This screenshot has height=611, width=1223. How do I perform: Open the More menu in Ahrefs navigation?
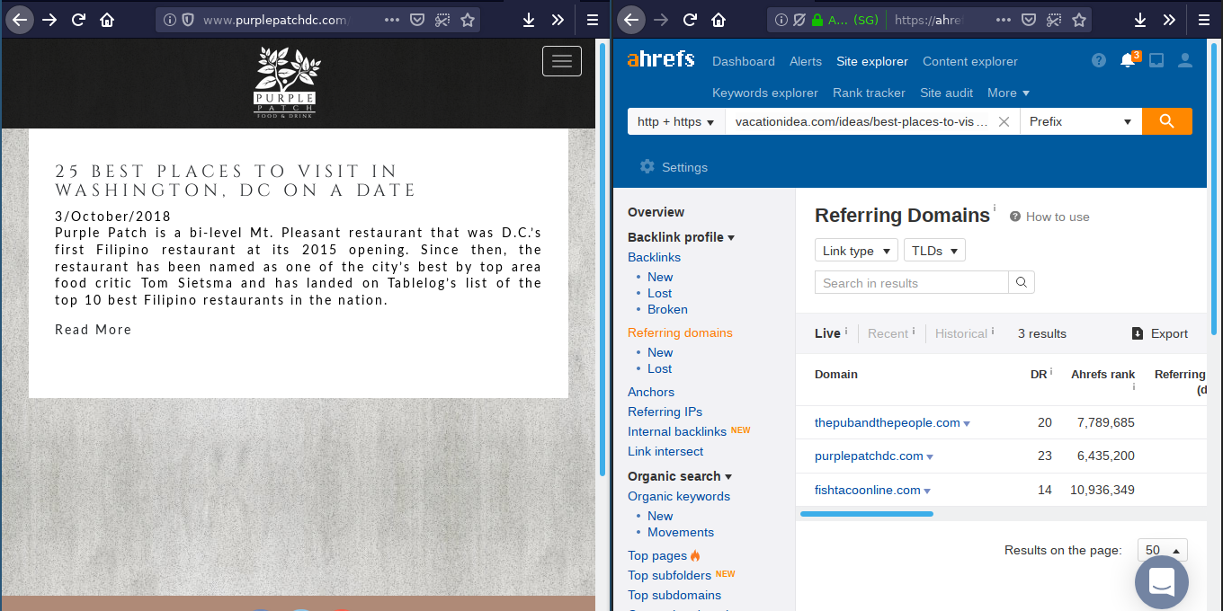click(1008, 93)
